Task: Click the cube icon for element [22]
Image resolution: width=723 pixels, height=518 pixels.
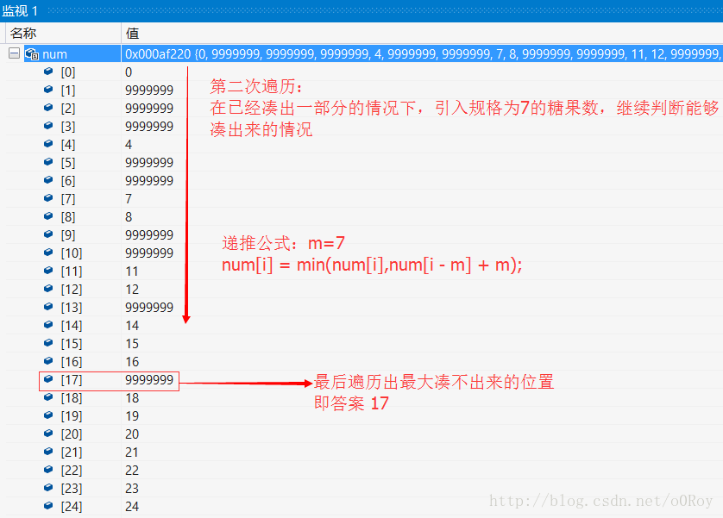Action: (x=48, y=470)
